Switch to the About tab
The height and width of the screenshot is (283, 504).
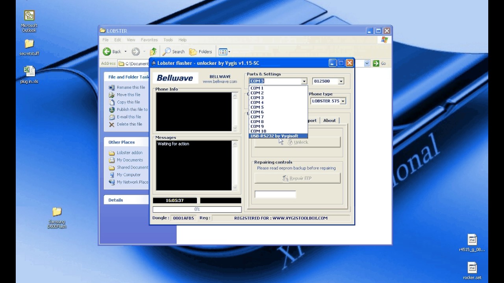pyautogui.click(x=330, y=121)
